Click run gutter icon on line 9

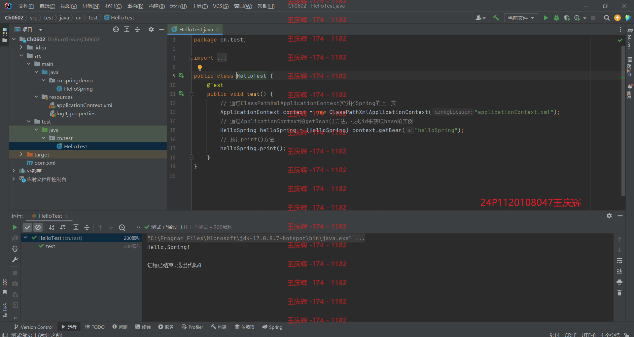181,75
